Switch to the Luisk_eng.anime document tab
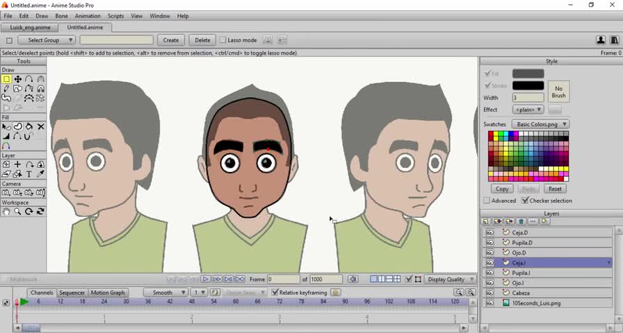This screenshot has height=333, width=623. click(x=29, y=28)
